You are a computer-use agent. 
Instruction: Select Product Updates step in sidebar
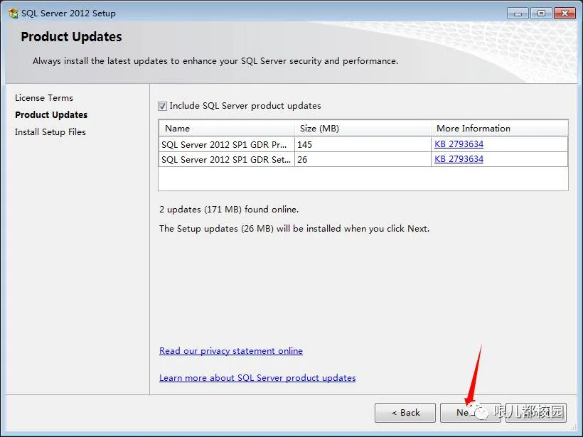51,115
